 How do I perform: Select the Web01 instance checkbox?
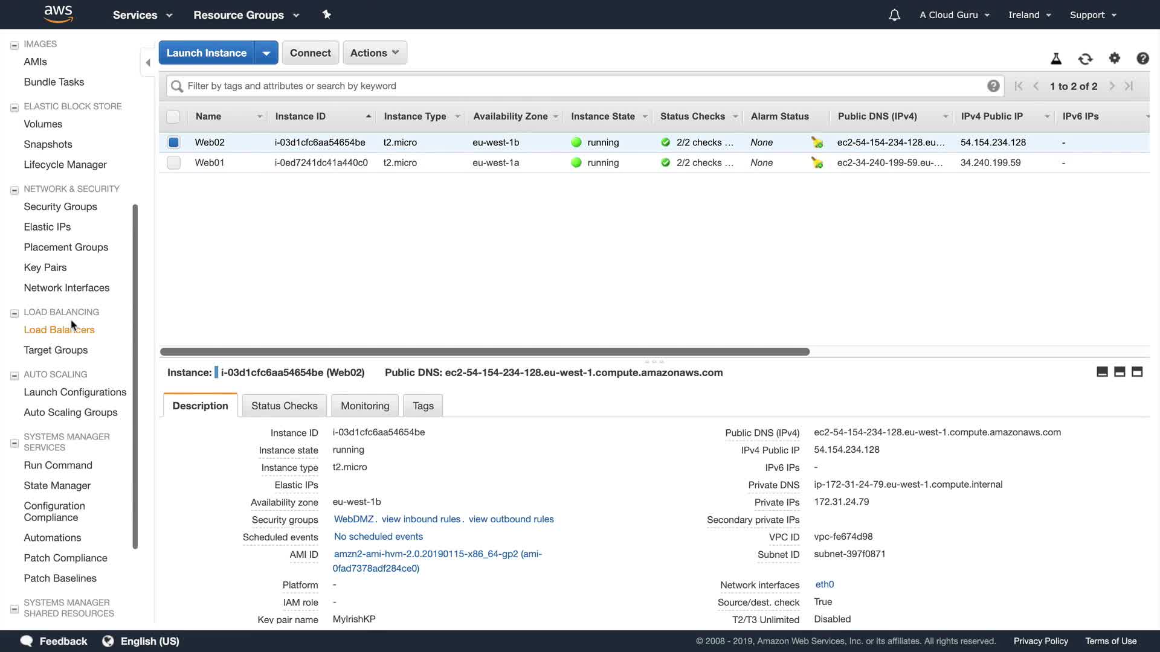[173, 162]
